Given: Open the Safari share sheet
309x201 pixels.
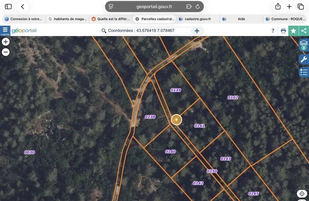Looking at the screenshot, I should tap(278, 6).
